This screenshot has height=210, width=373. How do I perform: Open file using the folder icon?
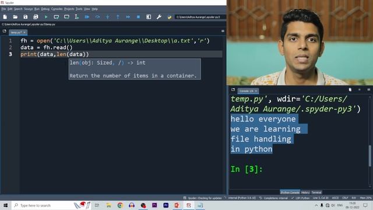point(15,17)
